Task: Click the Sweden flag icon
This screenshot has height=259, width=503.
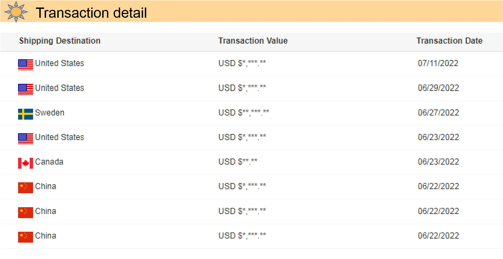Action: coord(26,114)
